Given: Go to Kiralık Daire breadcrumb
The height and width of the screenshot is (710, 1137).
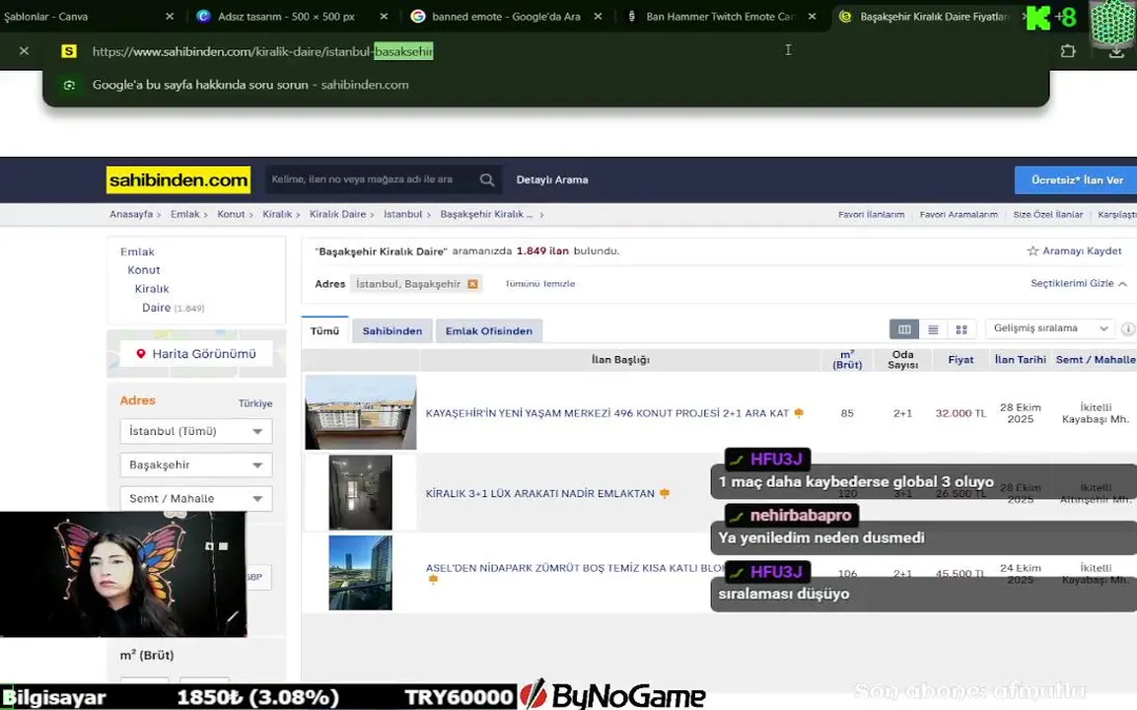Looking at the screenshot, I should coord(337,215).
